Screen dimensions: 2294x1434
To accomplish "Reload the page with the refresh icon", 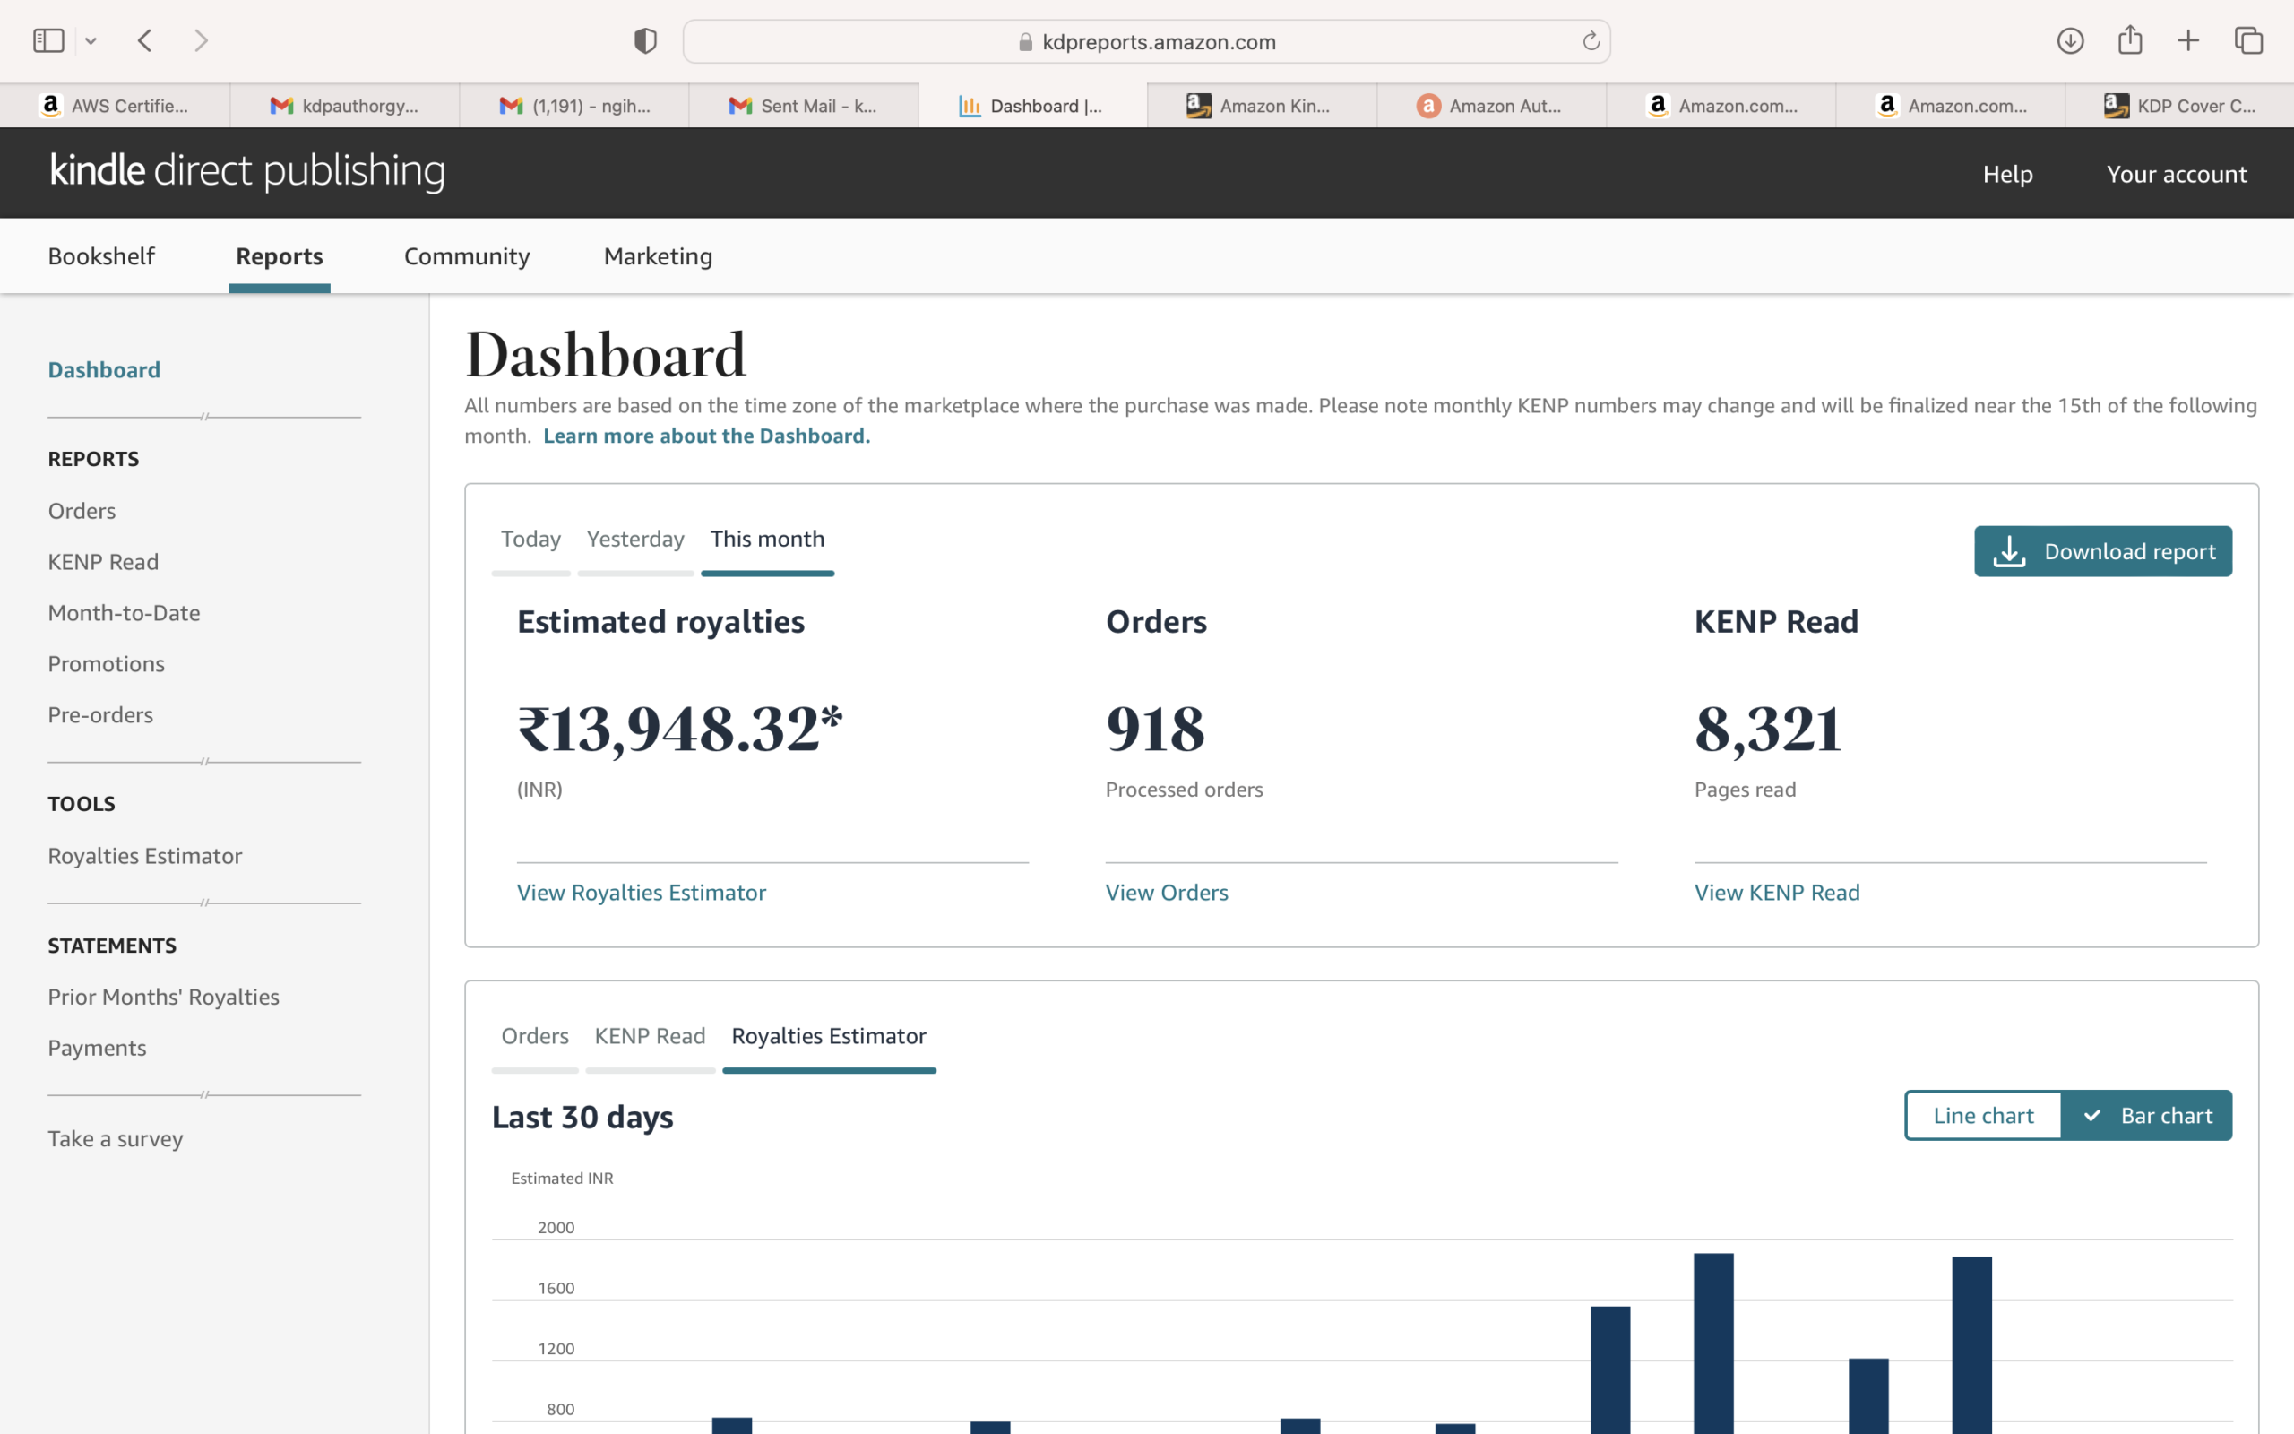I will pyautogui.click(x=1591, y=41).
